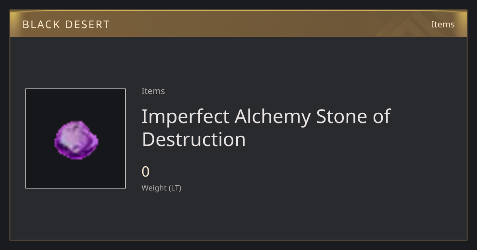Click the (LT) unit text
This screenshot has height=250, width=477.
[175, 188]
